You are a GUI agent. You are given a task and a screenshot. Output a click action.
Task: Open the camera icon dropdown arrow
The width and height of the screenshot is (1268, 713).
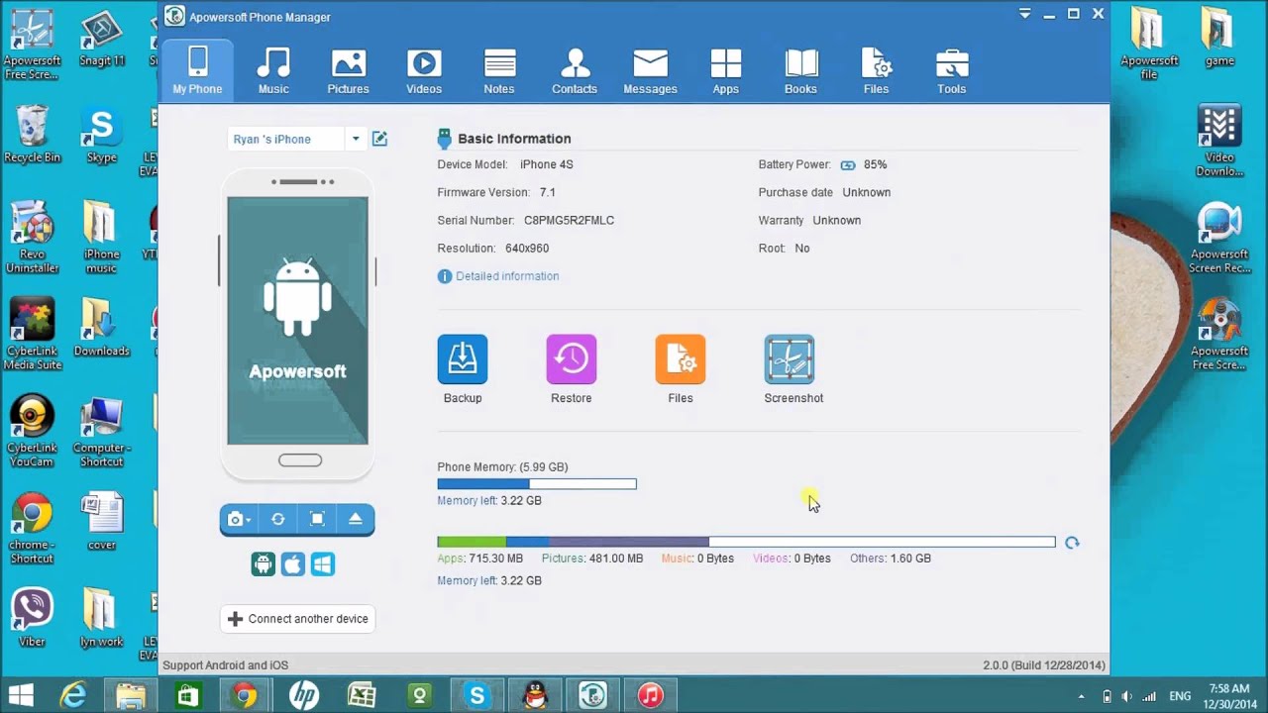[x=249, y=520]
